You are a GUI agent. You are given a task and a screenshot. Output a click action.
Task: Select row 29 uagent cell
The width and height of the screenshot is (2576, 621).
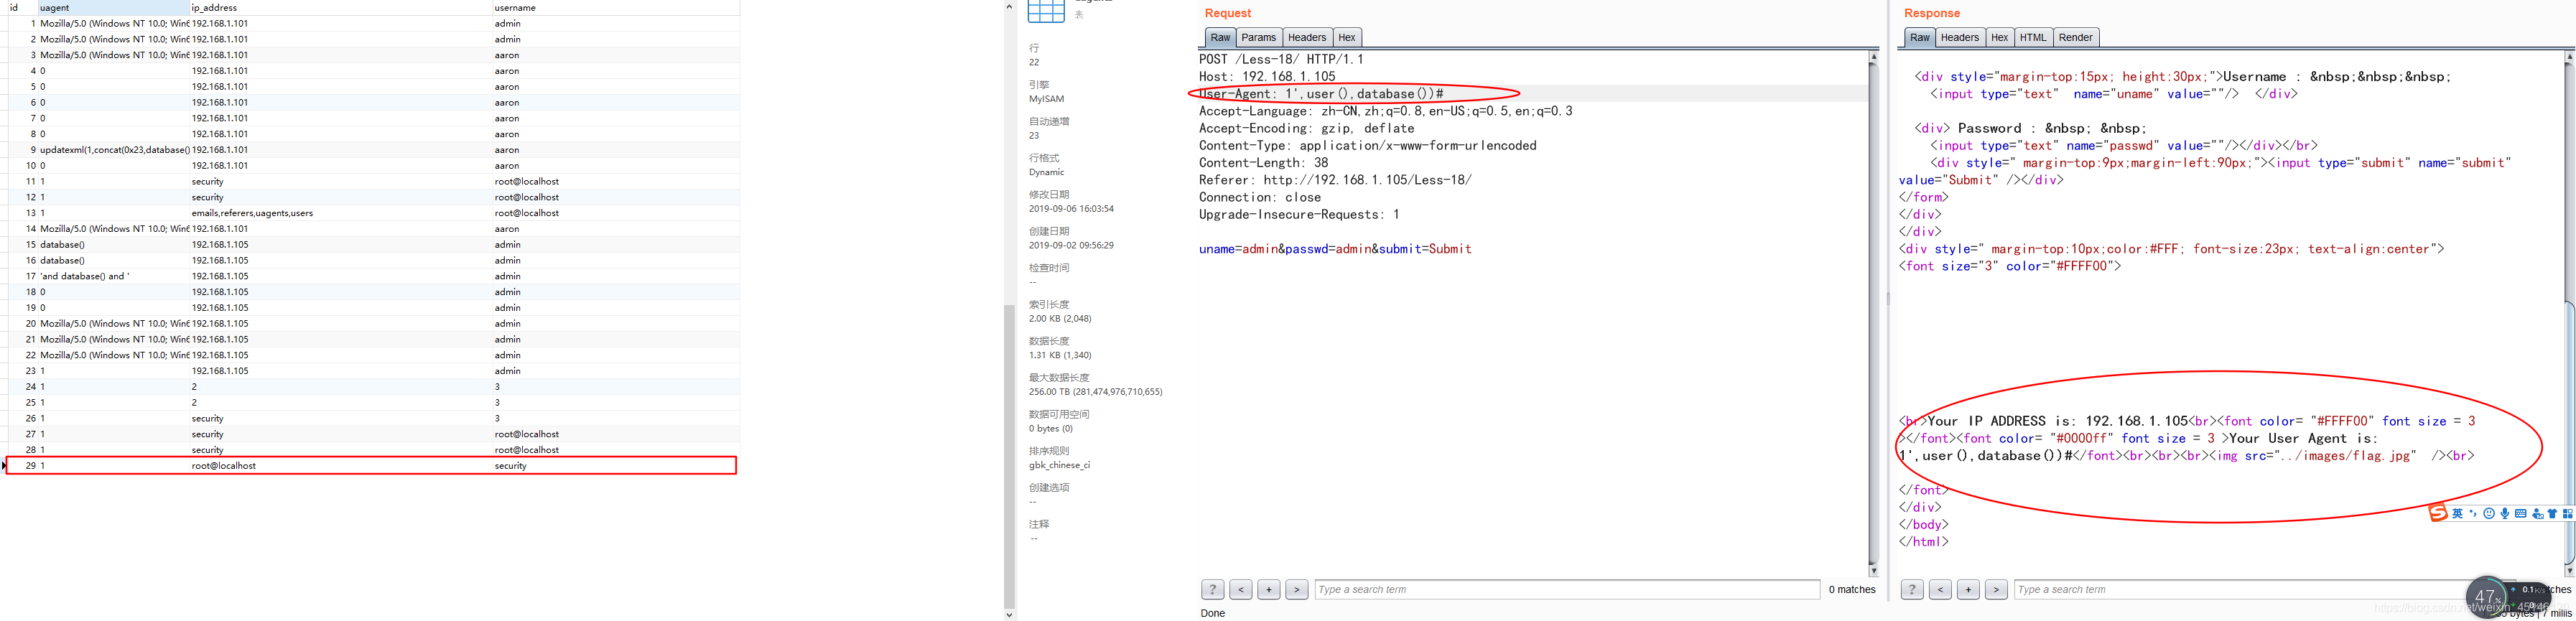(x=113, y=466)
